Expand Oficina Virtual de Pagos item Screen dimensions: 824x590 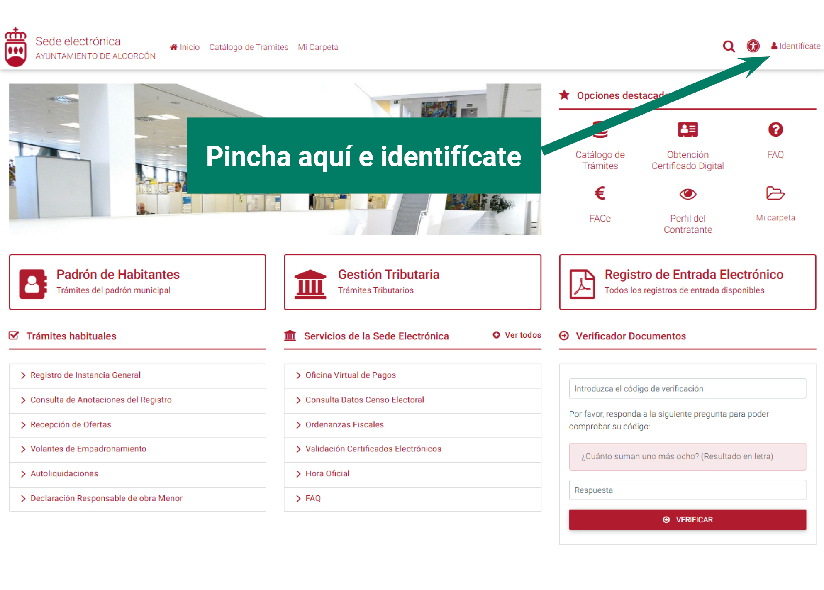coord(350,375)
